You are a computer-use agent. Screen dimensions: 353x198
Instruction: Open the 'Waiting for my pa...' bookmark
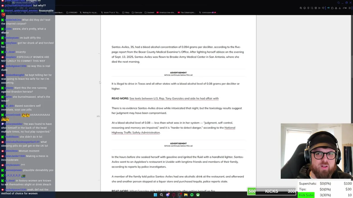pyautogui.click(x=89, y=12)
